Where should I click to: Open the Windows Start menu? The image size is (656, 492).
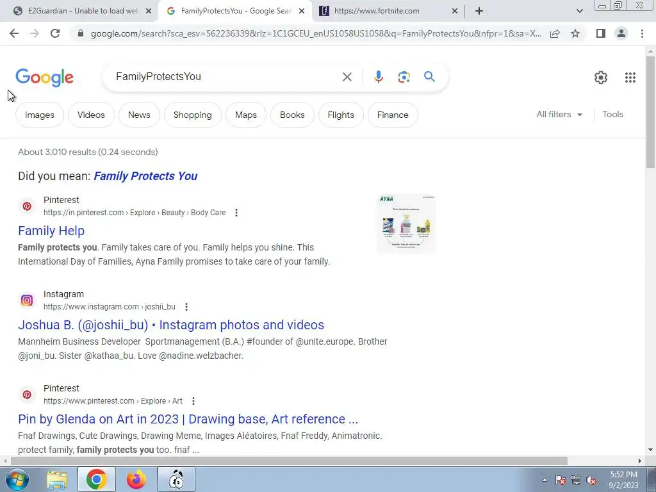(x=17, y=479)
